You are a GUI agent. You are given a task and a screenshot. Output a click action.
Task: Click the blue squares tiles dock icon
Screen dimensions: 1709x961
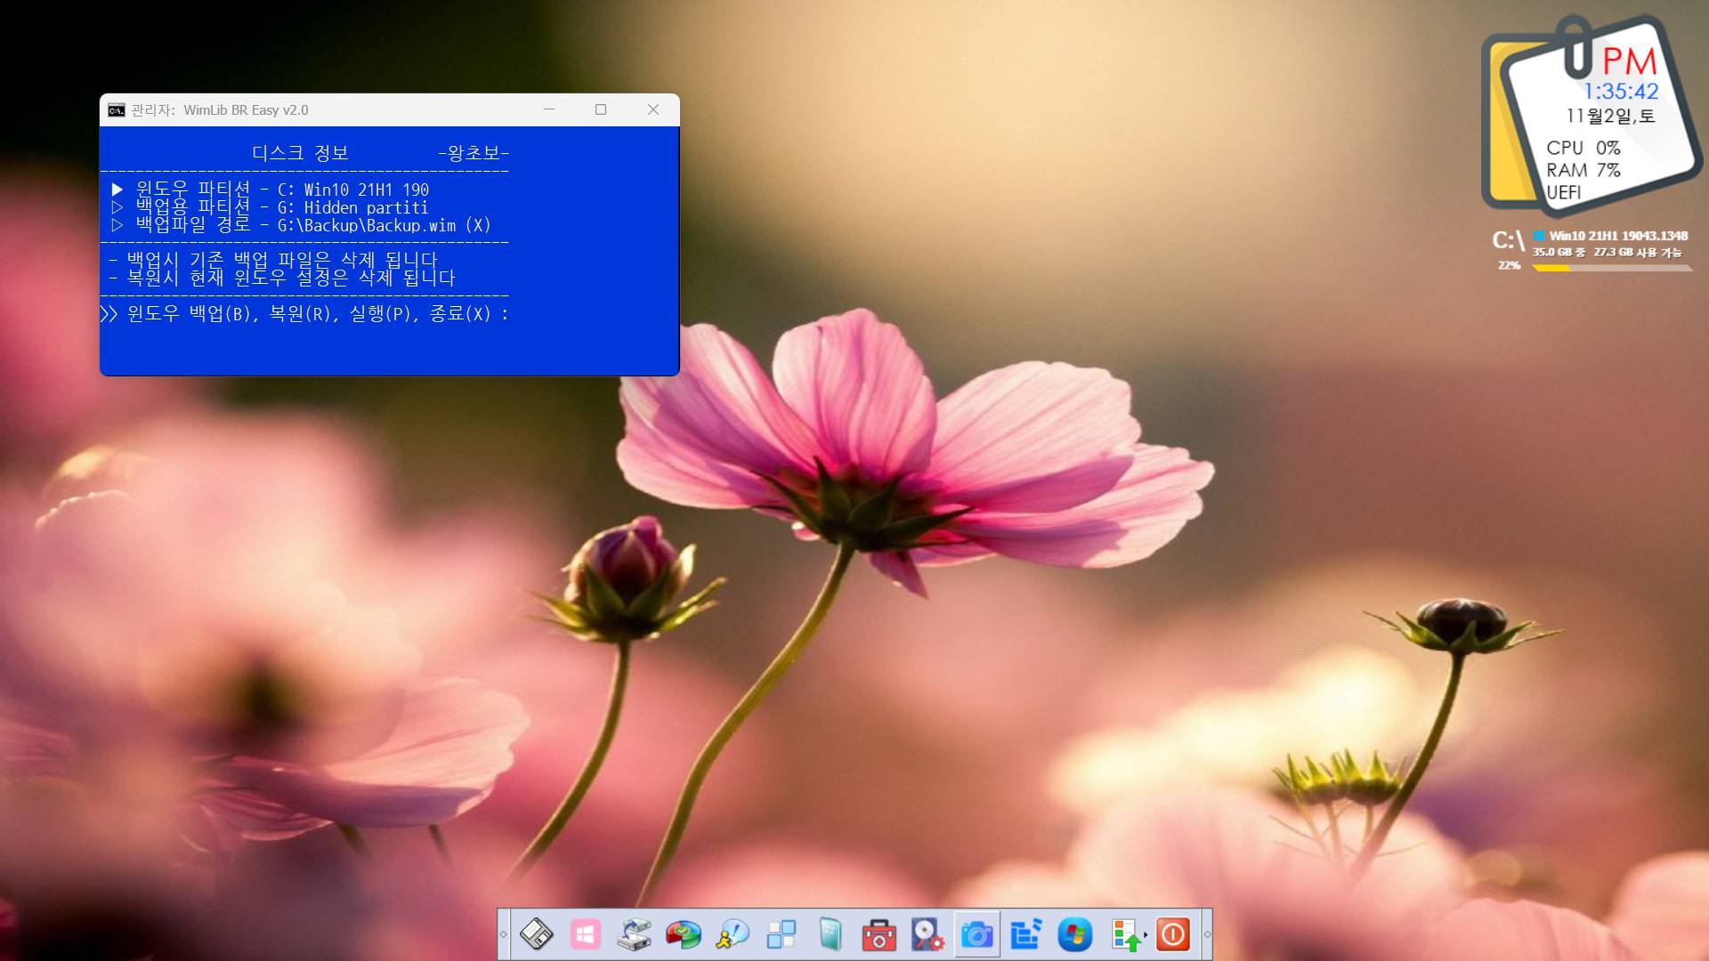pyautogui.click(x=782, y=934)
